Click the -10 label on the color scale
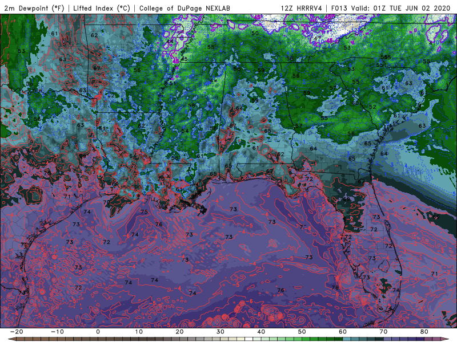This screenshot has height=342, width=457. 57,332
